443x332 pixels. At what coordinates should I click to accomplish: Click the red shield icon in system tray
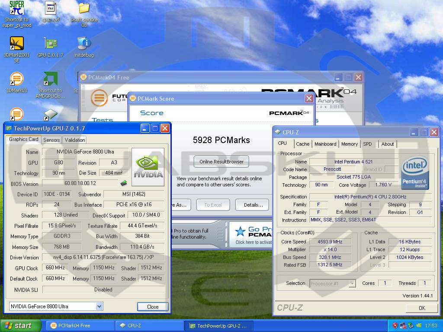pyautogui.click(x=395, y=326)
